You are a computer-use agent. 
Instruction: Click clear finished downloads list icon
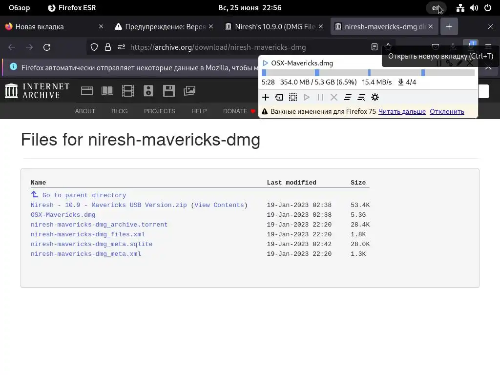[x=361, y=97]
